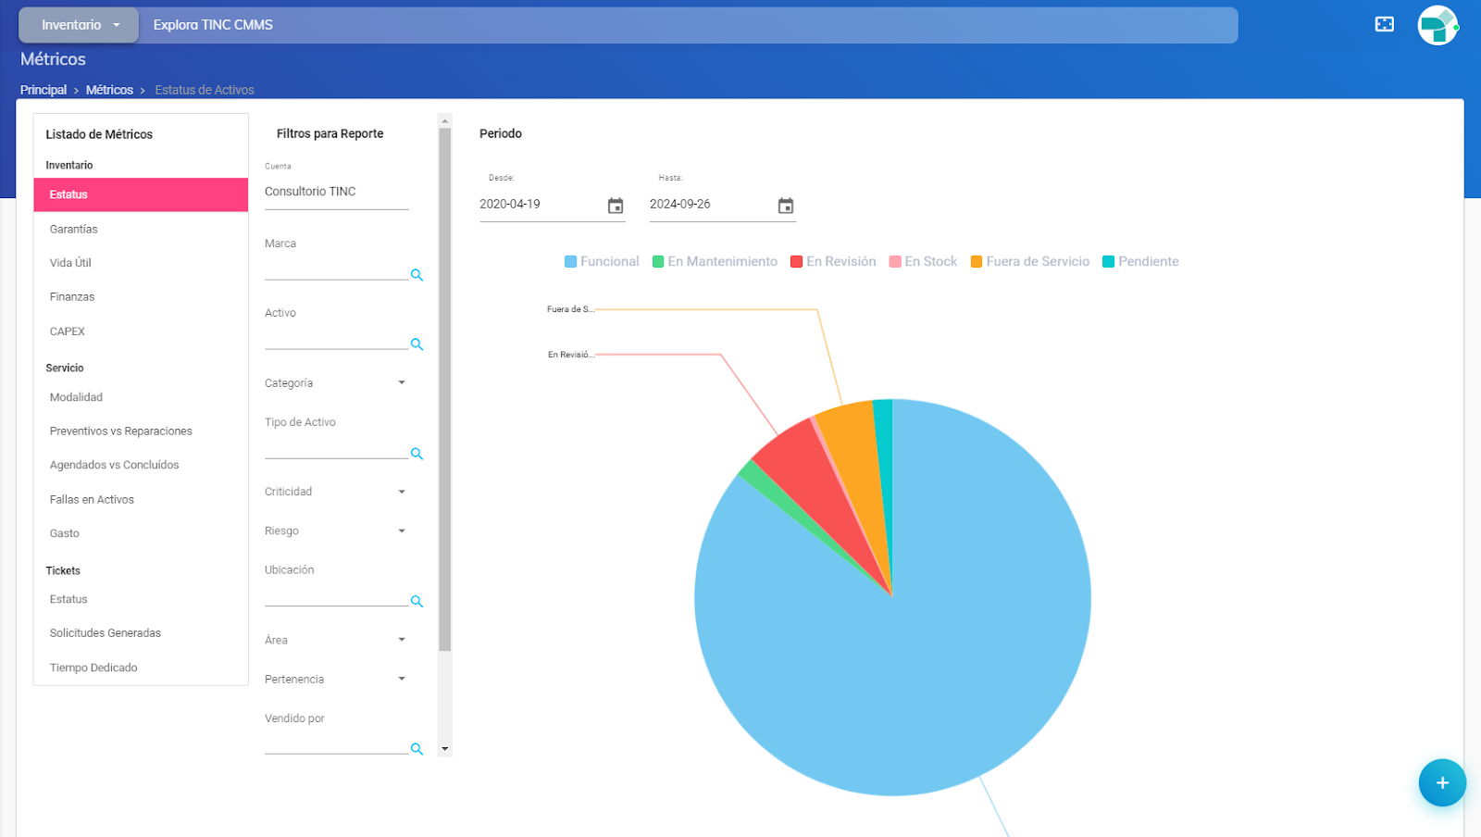1481x837 pixels.
Task: Open the Criticidad dropdown
Action: click(x=402, y=492)
